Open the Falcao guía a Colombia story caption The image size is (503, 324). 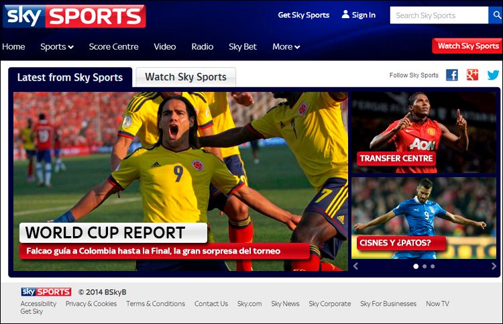pos(164,251)
